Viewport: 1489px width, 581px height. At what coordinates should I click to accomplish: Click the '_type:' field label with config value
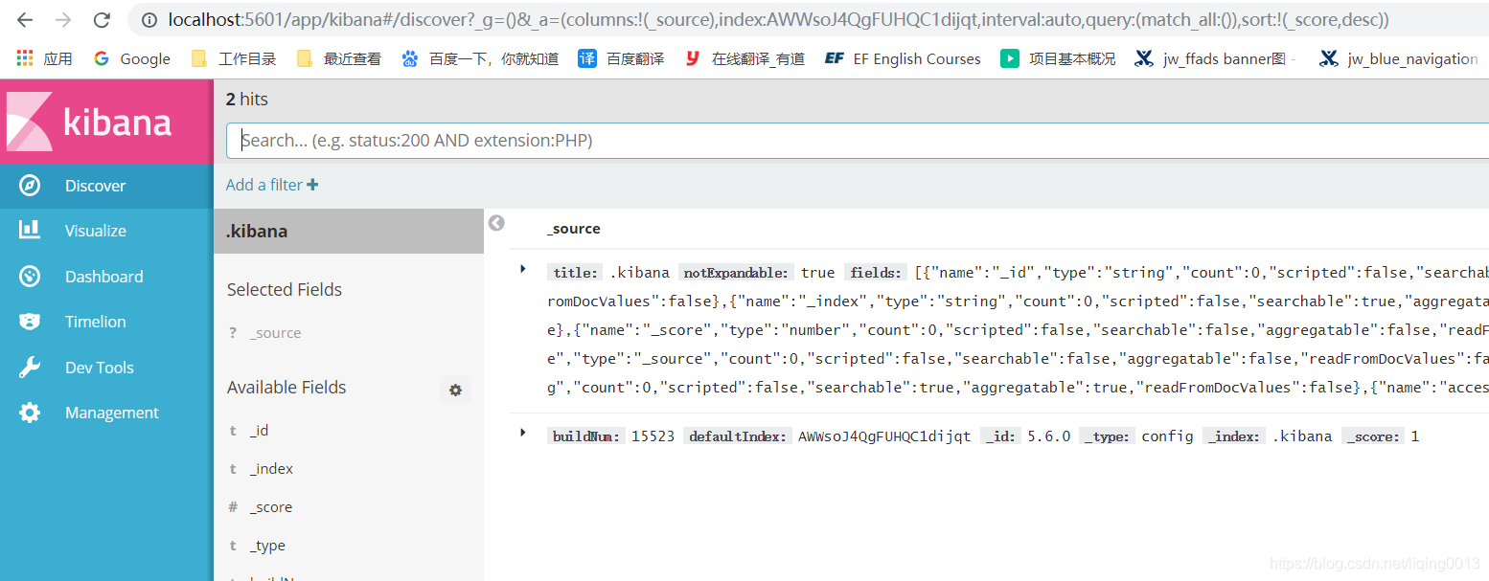tap(1107, 436)
